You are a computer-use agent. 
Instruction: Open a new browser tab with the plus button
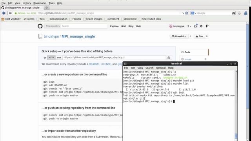47,7
